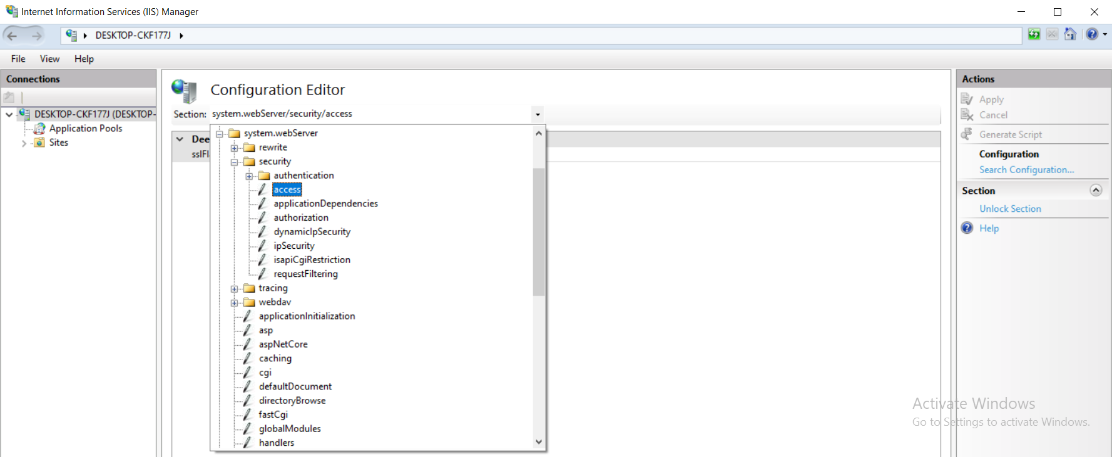Screen dimensions: 1112x457
Task: Select the DESKTOP-CKF177J server node icon
Action: (24, 114)
